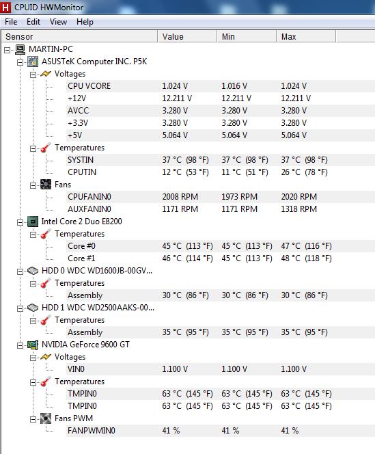
Task: Click the 2008 RPM value of CPUFANIN0
Action: pos(180,197)
